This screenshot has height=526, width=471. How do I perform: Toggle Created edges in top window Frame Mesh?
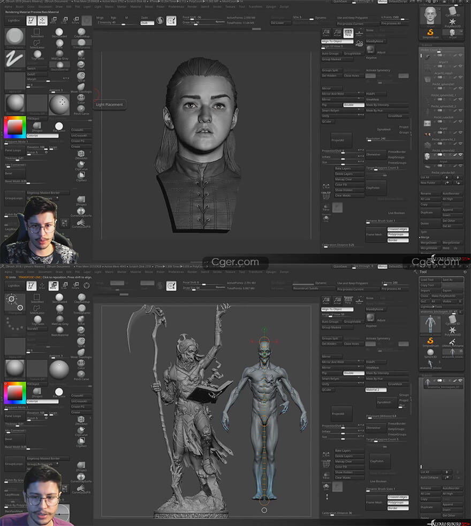pos(398,229)
